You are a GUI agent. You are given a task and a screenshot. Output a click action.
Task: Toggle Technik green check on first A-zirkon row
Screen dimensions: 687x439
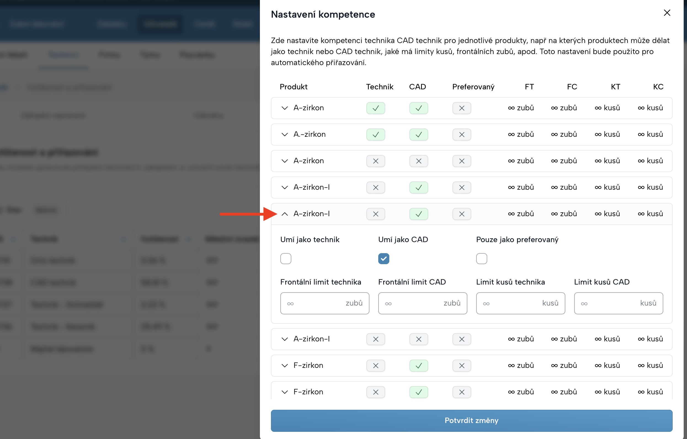[x=376, y=108]
